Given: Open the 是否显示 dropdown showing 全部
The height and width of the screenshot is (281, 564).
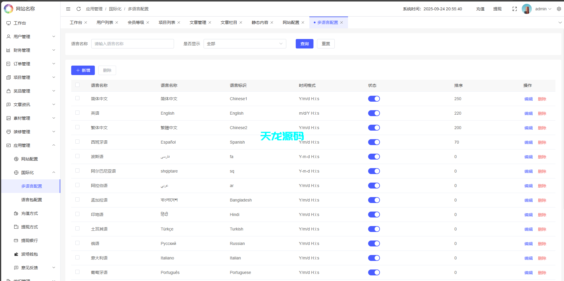Looking at the screenshot, I should pyautogui.click(x=244, y=43).
